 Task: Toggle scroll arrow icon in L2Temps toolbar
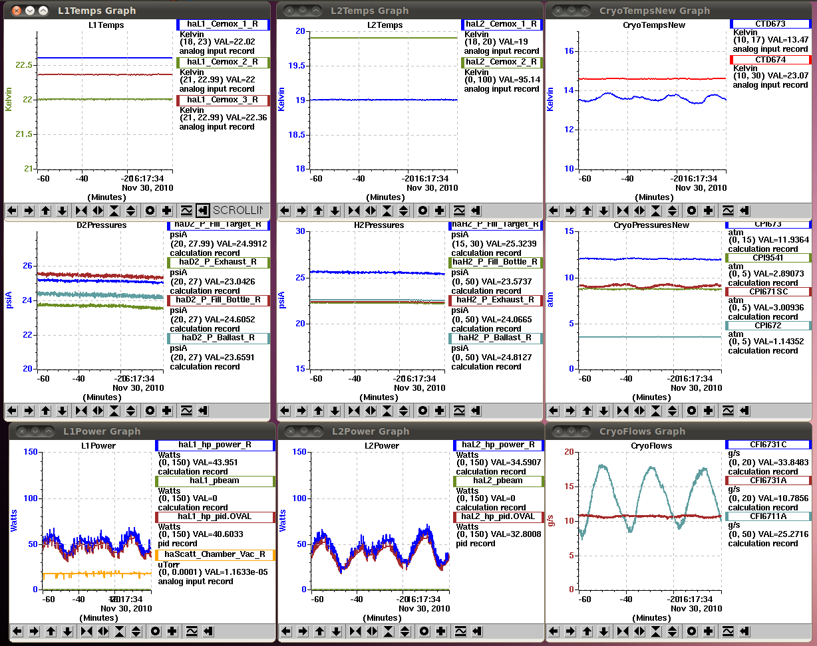pos(476,211)
